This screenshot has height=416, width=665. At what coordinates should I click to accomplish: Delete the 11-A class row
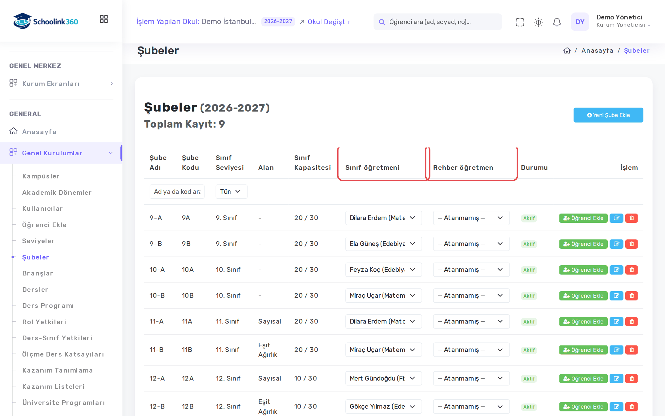tap(631, 322)
